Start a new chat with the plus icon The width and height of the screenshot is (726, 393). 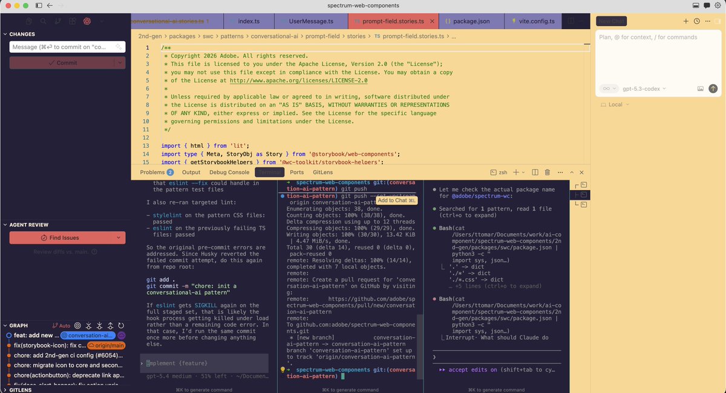[x=686, y=21]
